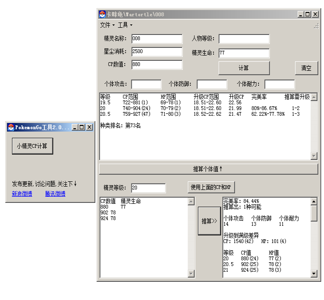Focus the 个体耐力 input box
Image resolution: width=324 pixels, height=300 pixels.
pyautogui.click(x=279, y=84)
